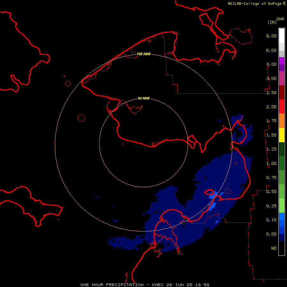Image resolution: width=287 pixels, height=287 pixels.
Task: Click the 0.75 legend value
Action: coord(271,178)
